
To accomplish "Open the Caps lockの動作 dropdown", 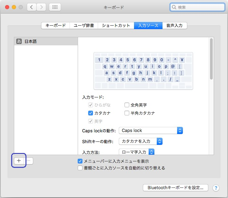I will coord(151,131).
